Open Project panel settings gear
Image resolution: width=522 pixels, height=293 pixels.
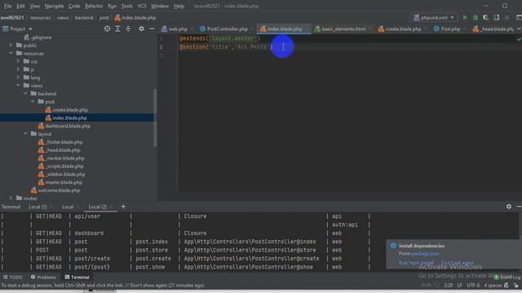pyautogui.click(x=141, y=29)
